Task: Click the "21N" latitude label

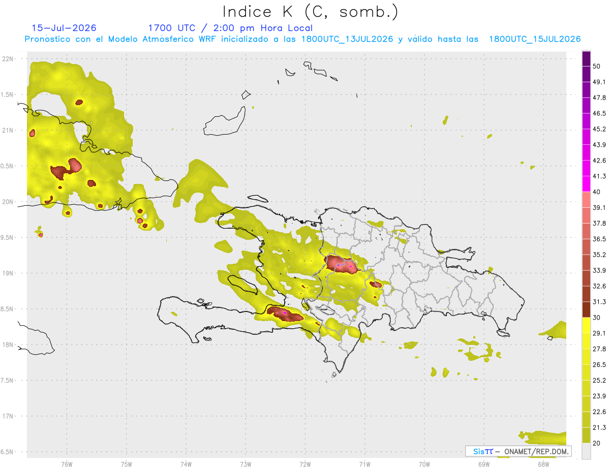Action: (9, 130)
